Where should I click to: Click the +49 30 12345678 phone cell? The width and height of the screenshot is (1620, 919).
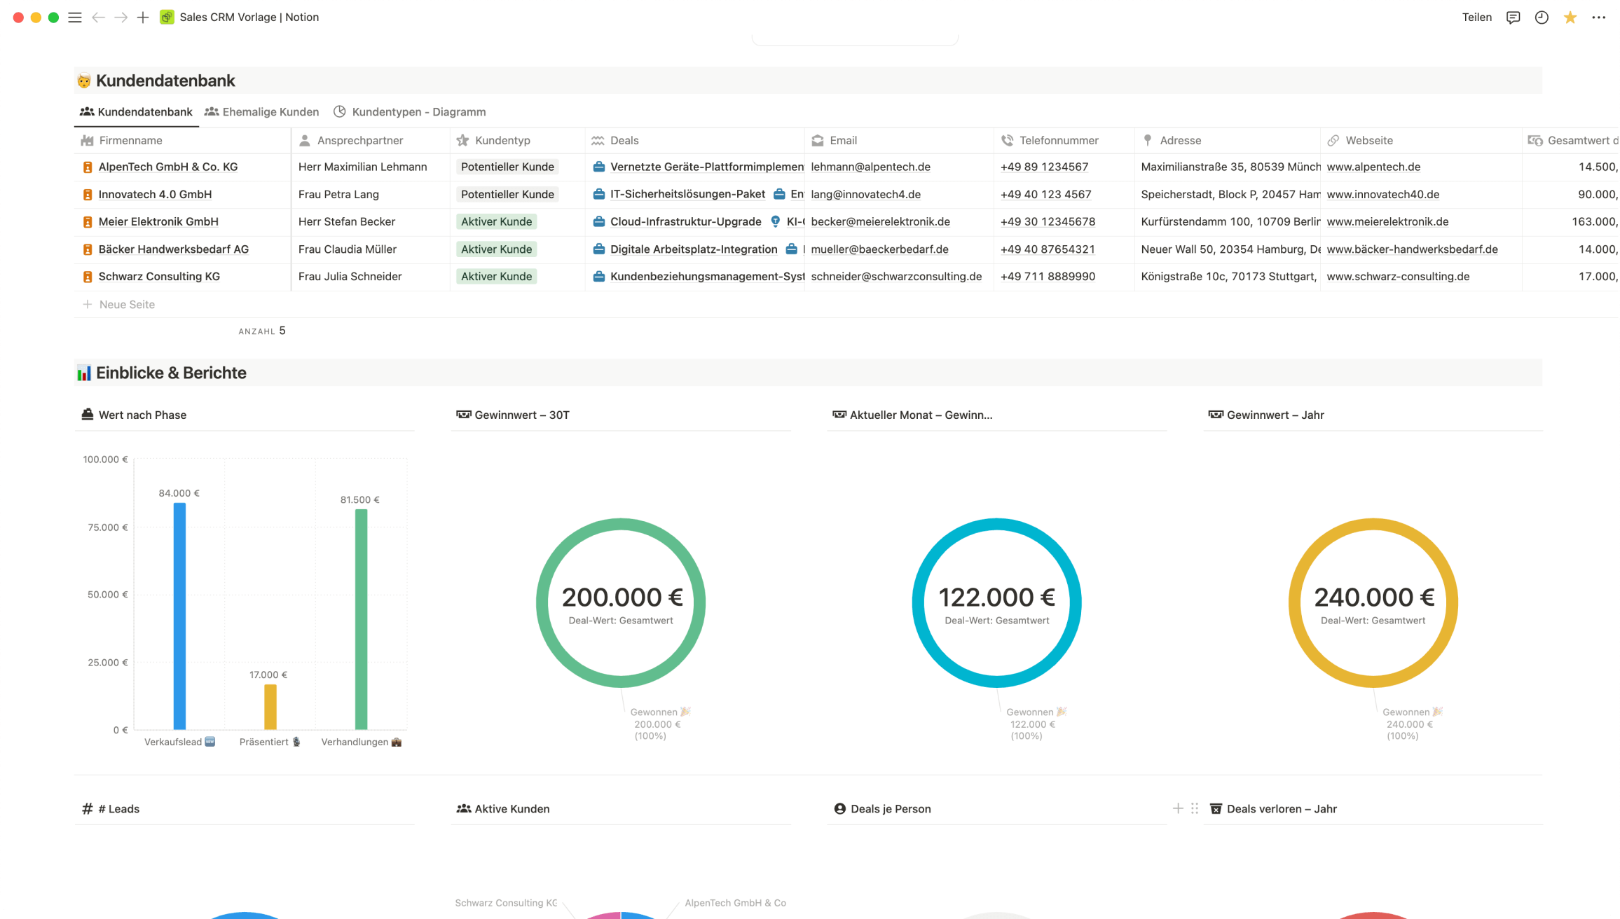pos(1064,222)
